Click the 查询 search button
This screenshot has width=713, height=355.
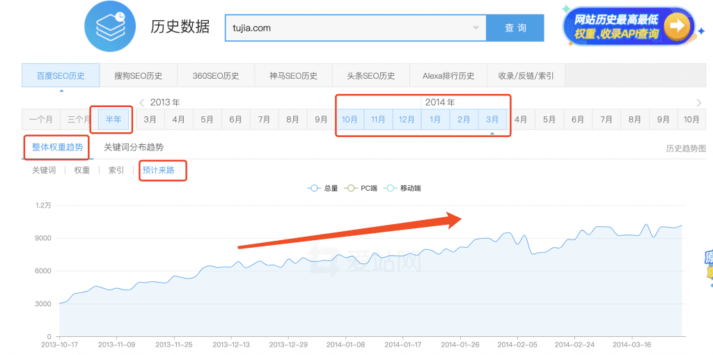point(515,29)
